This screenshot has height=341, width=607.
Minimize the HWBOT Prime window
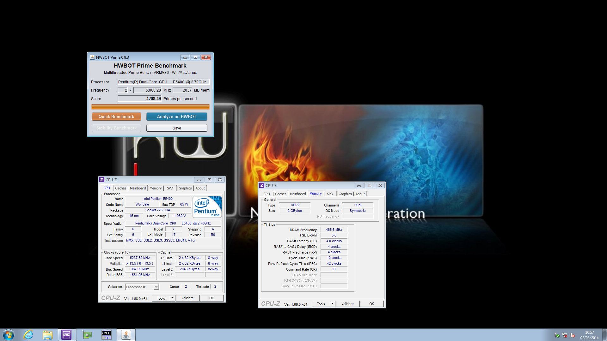185,57
